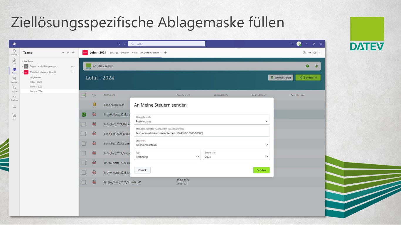Uncheck the Brutto_Netto_2023_So file checkbox
401x225 pixels.
[x=84, y=114]
